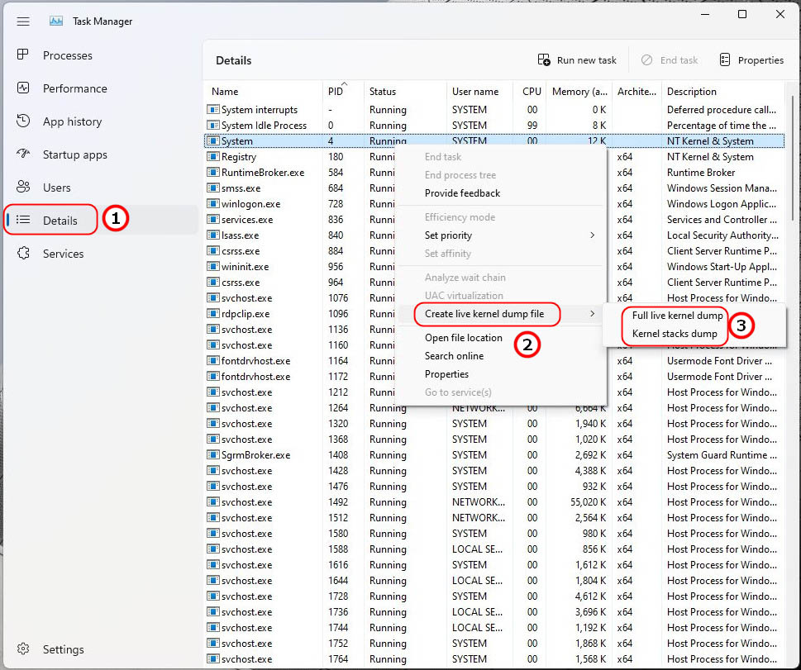This screenshot has width=801, height=670.
Task: Click the Percentage of time description text
Action: tap(722, 126)
